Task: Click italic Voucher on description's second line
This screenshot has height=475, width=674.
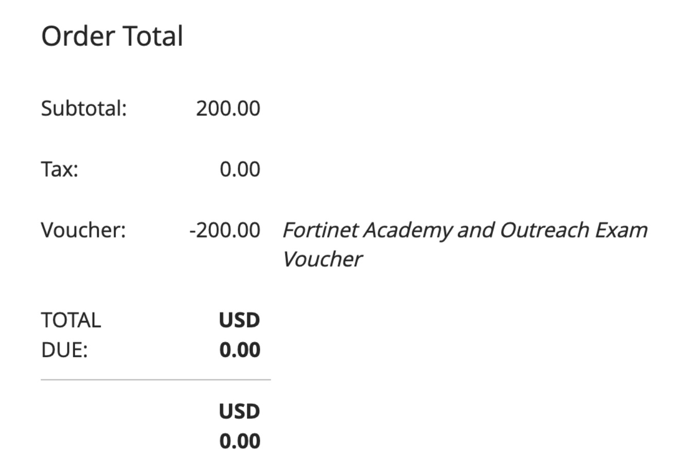Action: tap(322, 259)
